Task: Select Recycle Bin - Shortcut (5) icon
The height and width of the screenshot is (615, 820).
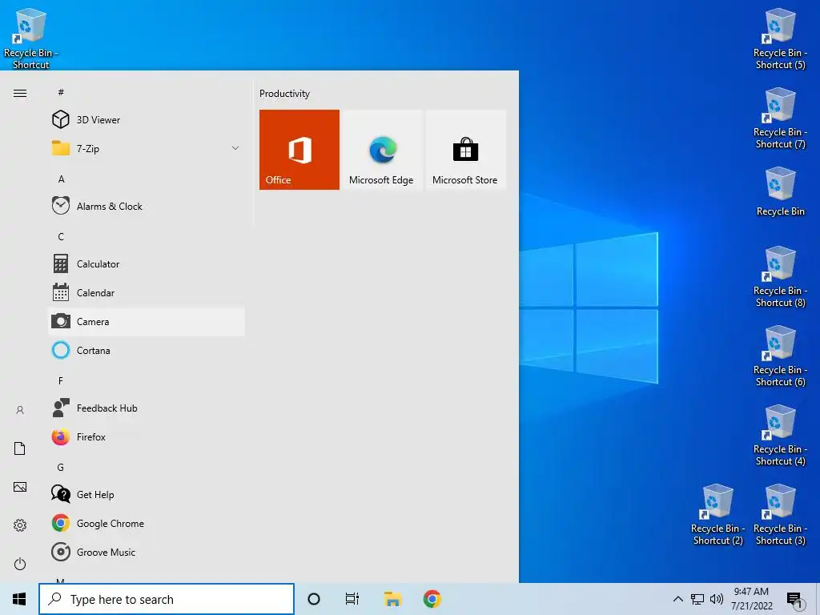Action: (780, 38)
